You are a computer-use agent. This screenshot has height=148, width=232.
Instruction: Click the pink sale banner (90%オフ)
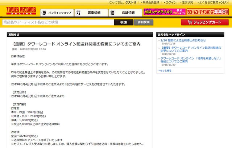pyautogui.click(x=165, y=12)
